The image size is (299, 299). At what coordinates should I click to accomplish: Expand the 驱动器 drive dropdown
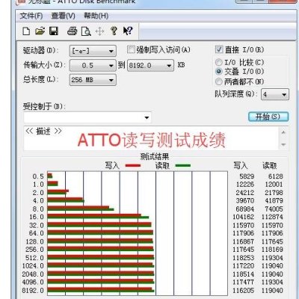(x=93, y=51)
